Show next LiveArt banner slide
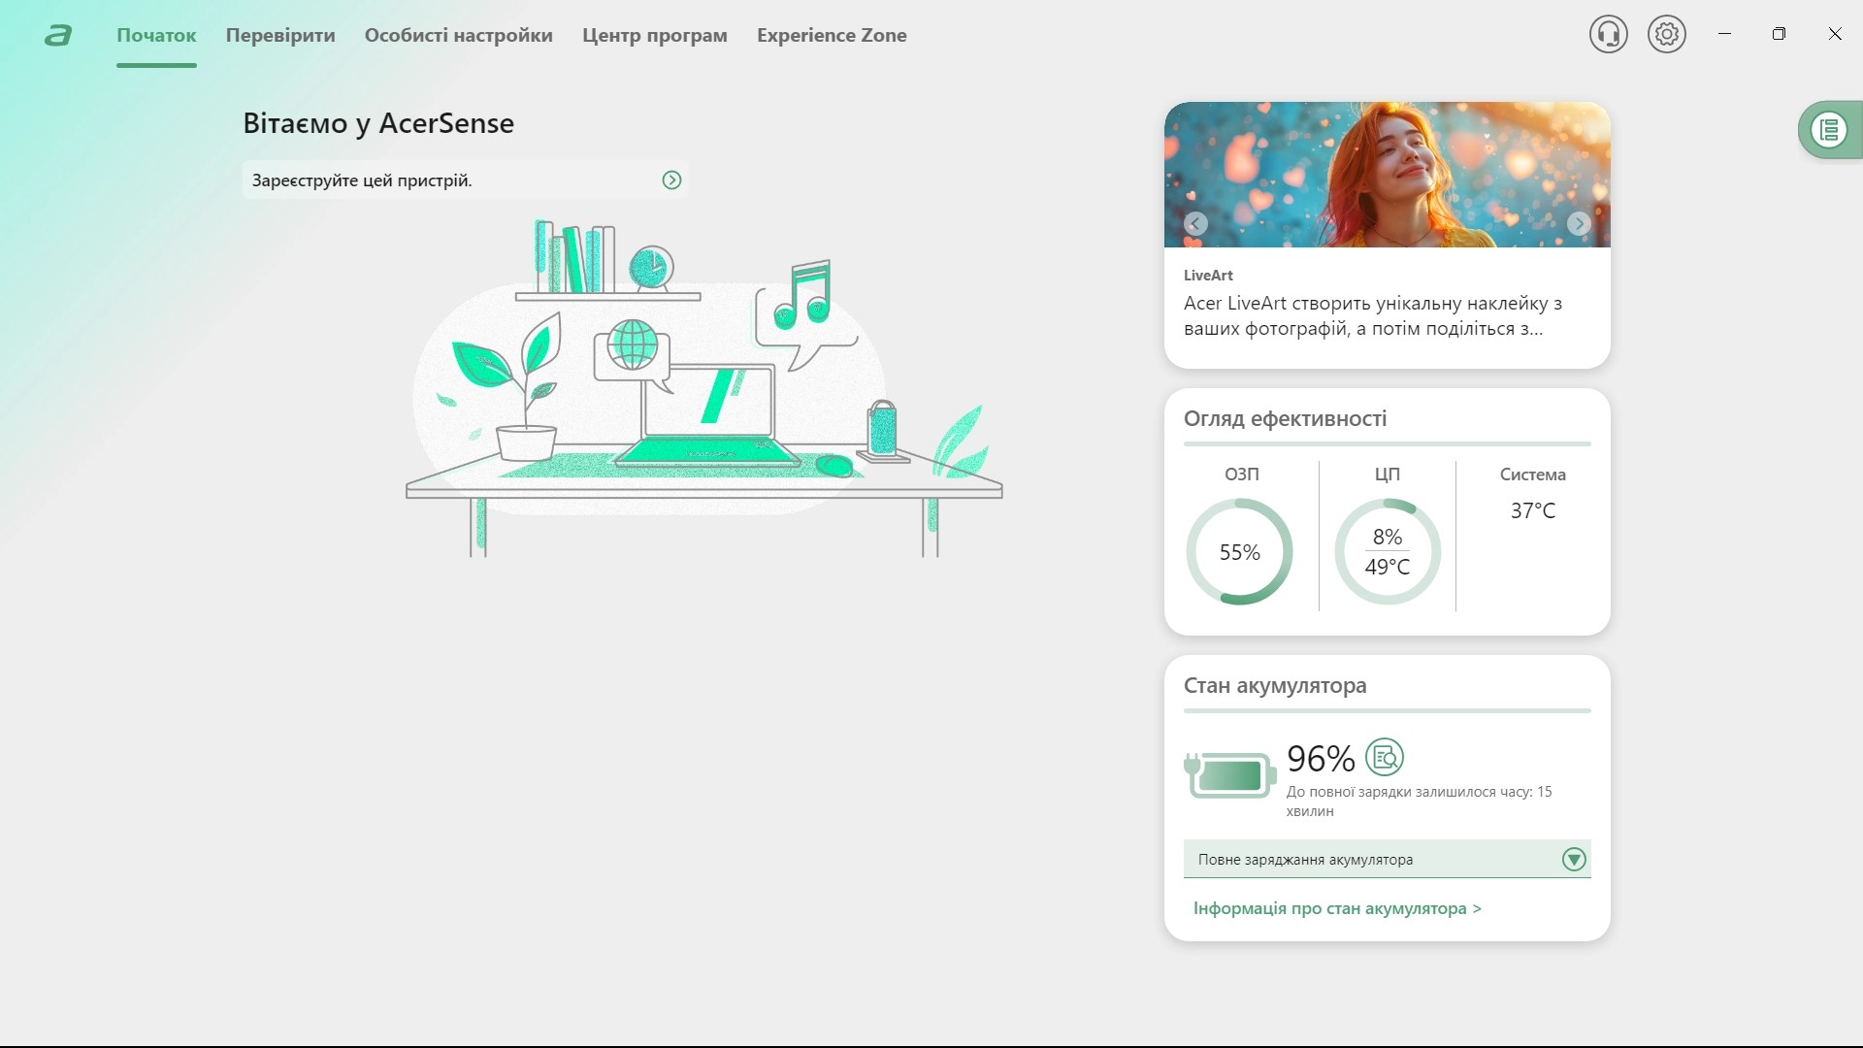 [x=1579, y=224]
